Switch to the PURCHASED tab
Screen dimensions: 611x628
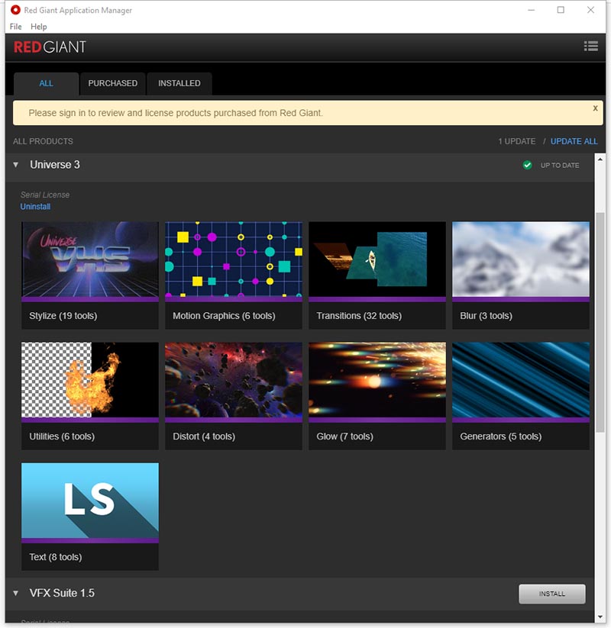[113, 83]
